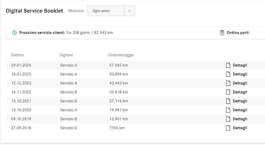
Task: Click document icon for 12.12.2023 service
Action: 228,83
